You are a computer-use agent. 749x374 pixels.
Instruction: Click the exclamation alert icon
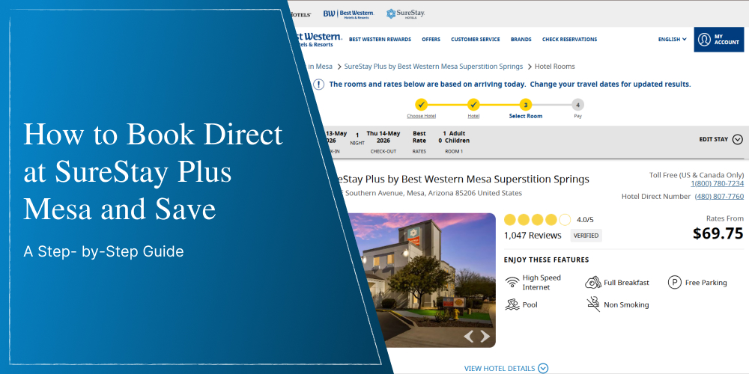point(318,85)
